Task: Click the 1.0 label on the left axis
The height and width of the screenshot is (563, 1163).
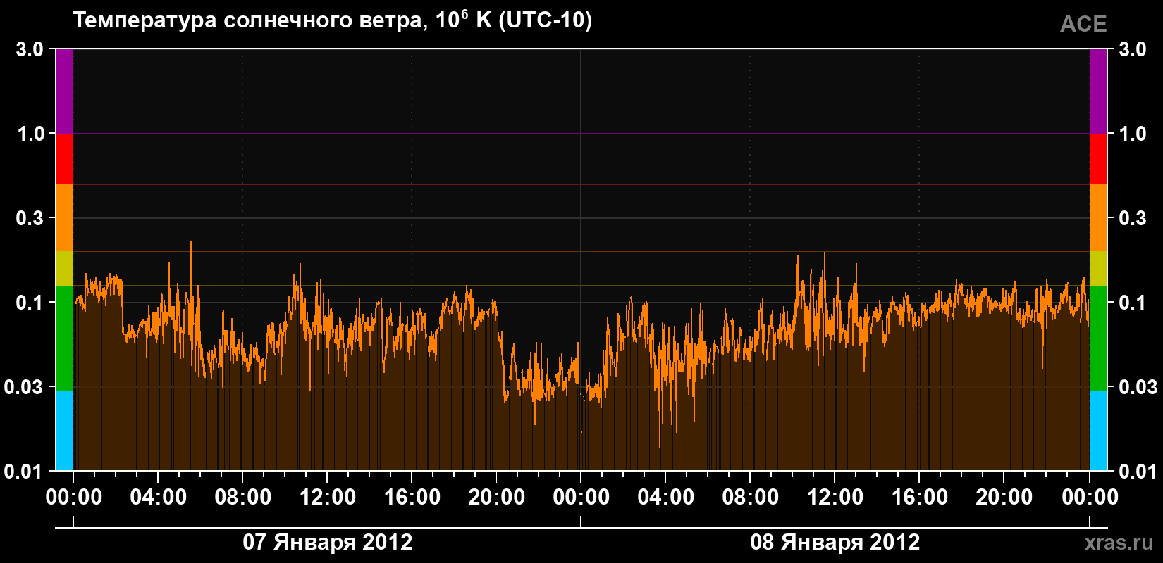Action: coord(30,134)
